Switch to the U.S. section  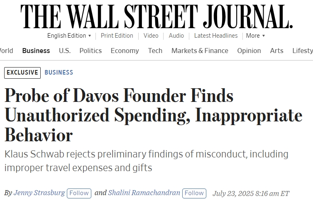point(65,51)
